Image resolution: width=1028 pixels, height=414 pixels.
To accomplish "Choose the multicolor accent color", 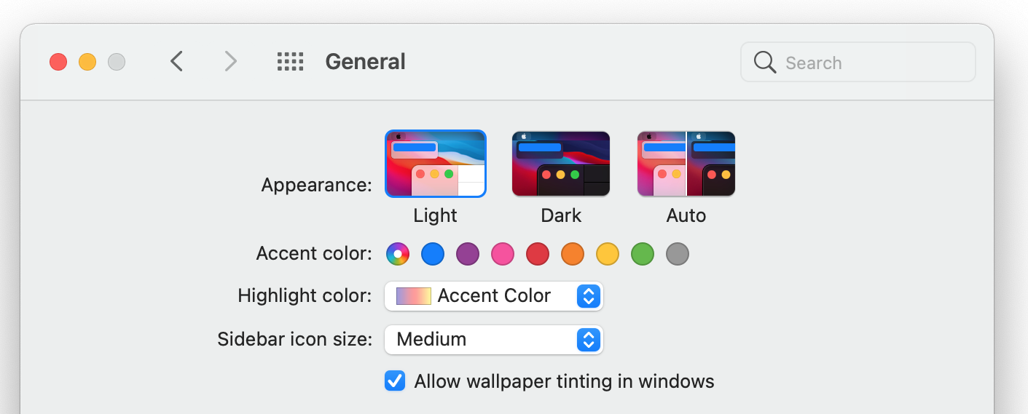I will coord(398,254).
